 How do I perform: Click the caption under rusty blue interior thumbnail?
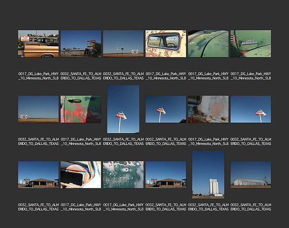coord(81,207)
